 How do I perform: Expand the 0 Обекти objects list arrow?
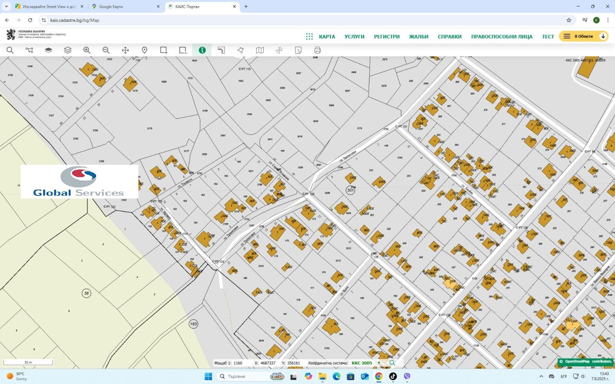pos(603,36)
